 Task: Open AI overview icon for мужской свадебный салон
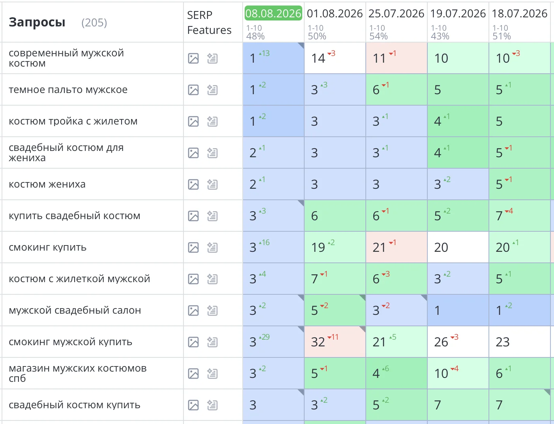click(212, 311)
